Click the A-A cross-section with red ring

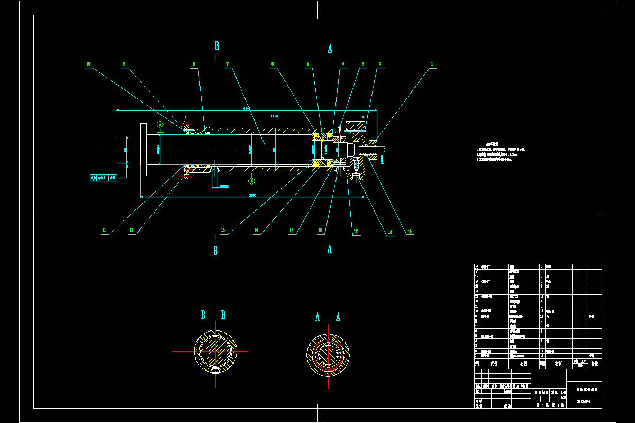point(328,354)
